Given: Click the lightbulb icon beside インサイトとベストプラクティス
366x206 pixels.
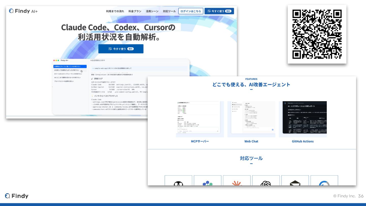Looking at the screenshot, I should coord(93,96).
